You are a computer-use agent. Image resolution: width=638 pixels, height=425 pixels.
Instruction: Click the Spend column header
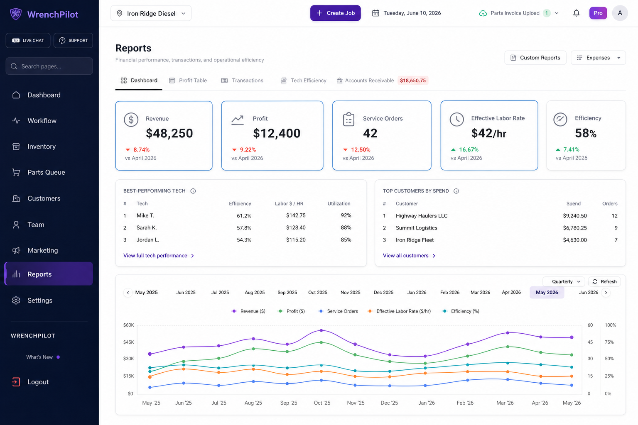click(x=574, y=204)
